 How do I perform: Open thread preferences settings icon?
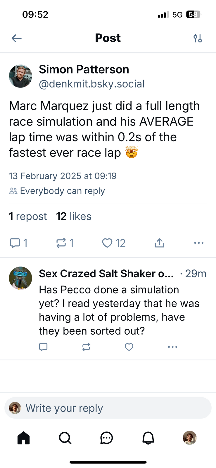point(198,38)
